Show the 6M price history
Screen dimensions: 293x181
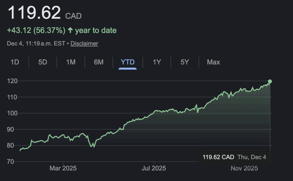click(x=99, y=62)
